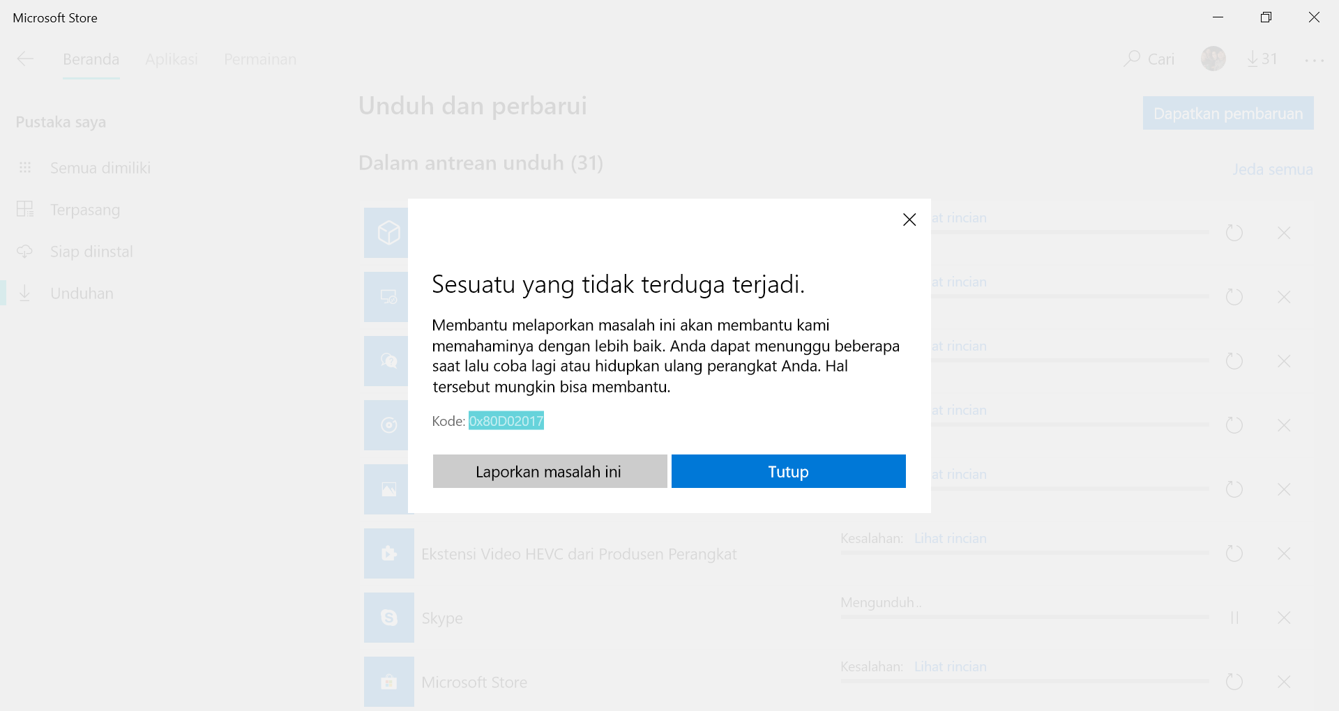Image resolution: width=1339 pixels, height=711 pixels.
Task: Click the Skype app tile icon
Action: pos(389,618)
